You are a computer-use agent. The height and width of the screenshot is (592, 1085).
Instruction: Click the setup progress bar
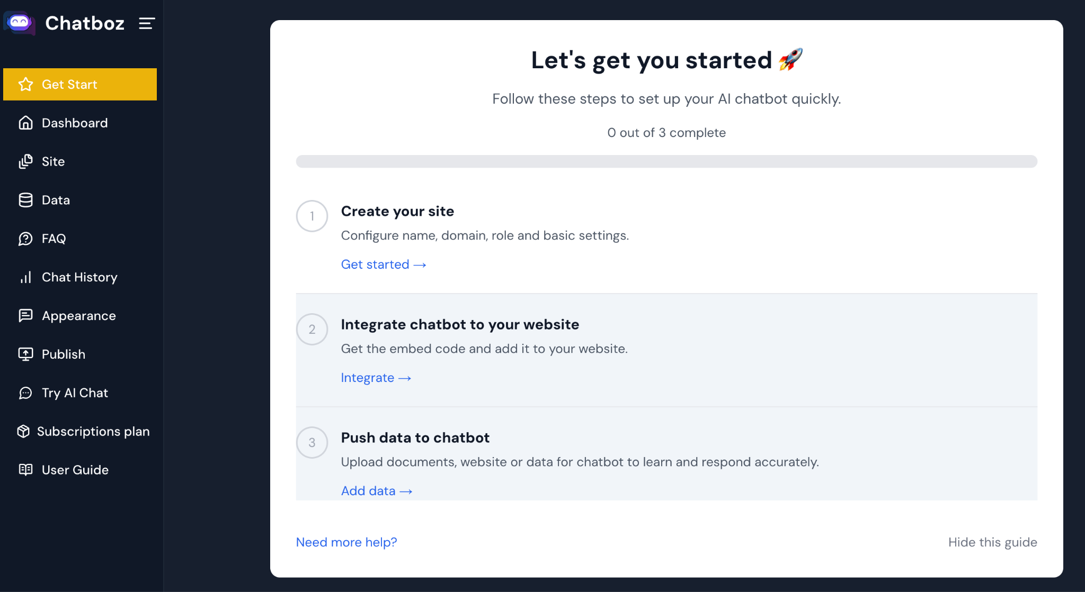666,161
